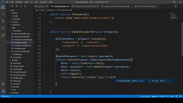
Task: Open editor More Actions ellipsis
Action: (x=180, y=6)
